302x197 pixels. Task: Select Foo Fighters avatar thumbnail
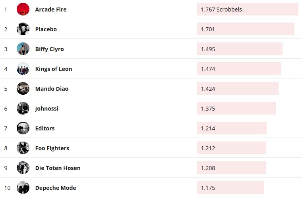pyautogui.click(x=23, y=148)
